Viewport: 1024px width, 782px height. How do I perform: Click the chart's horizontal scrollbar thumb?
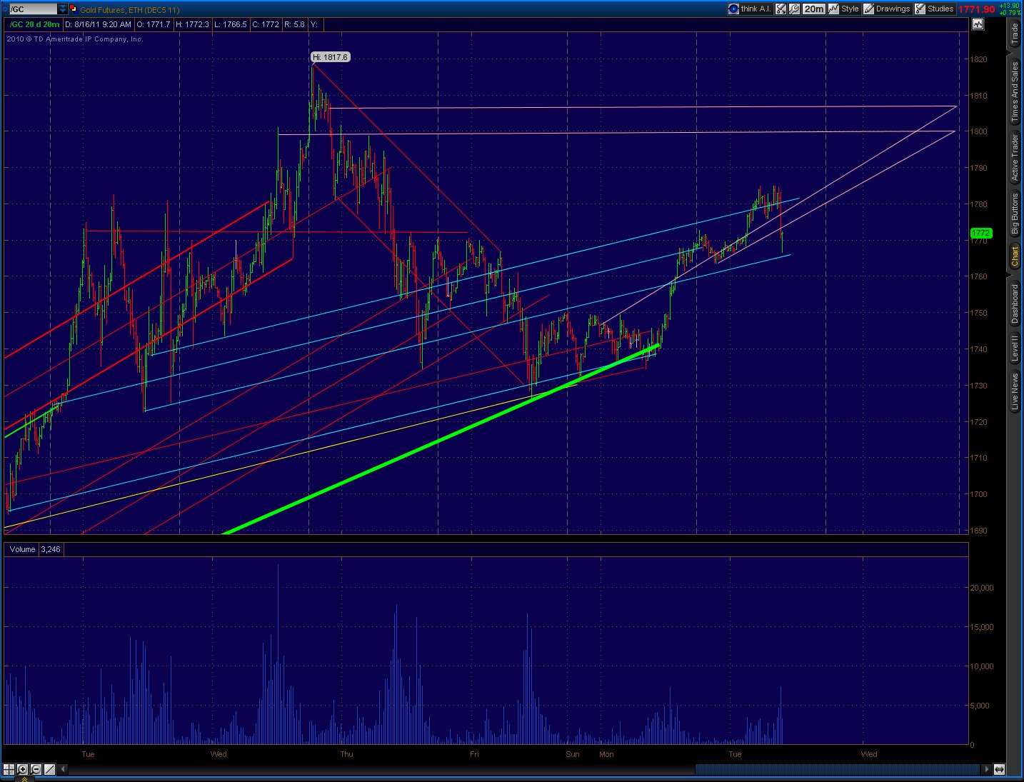(x=838, y=769)
